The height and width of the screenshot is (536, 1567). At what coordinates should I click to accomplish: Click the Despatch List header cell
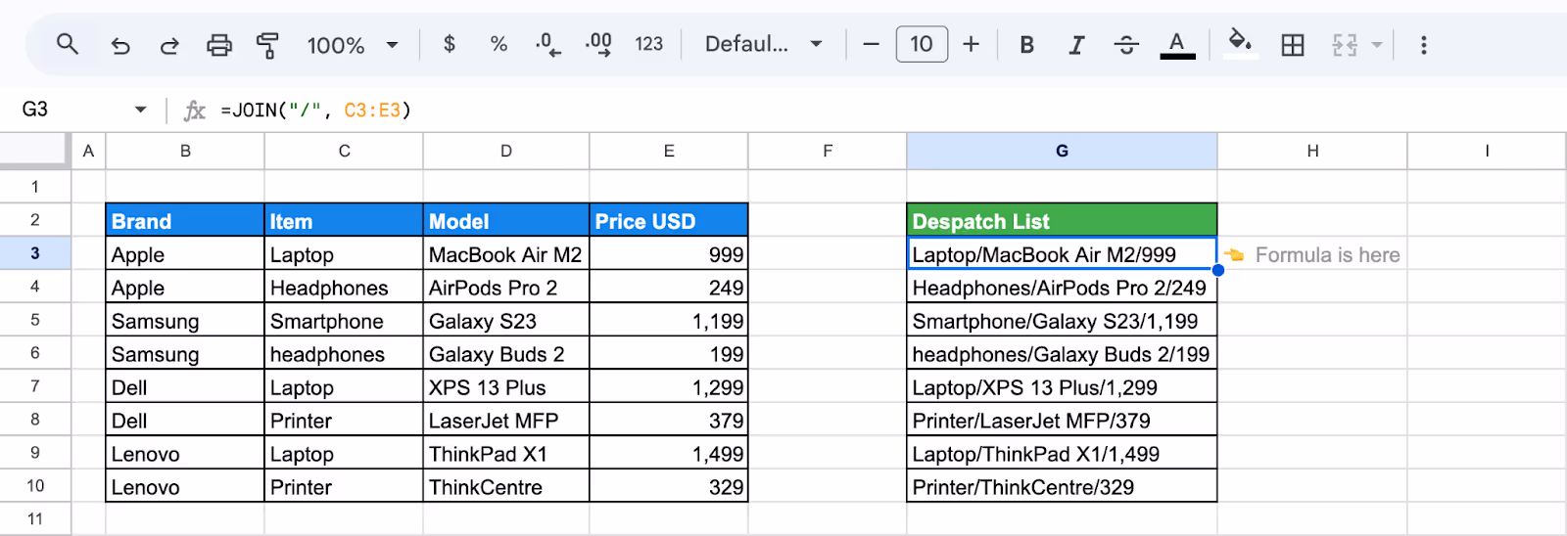pos(1062,221)
